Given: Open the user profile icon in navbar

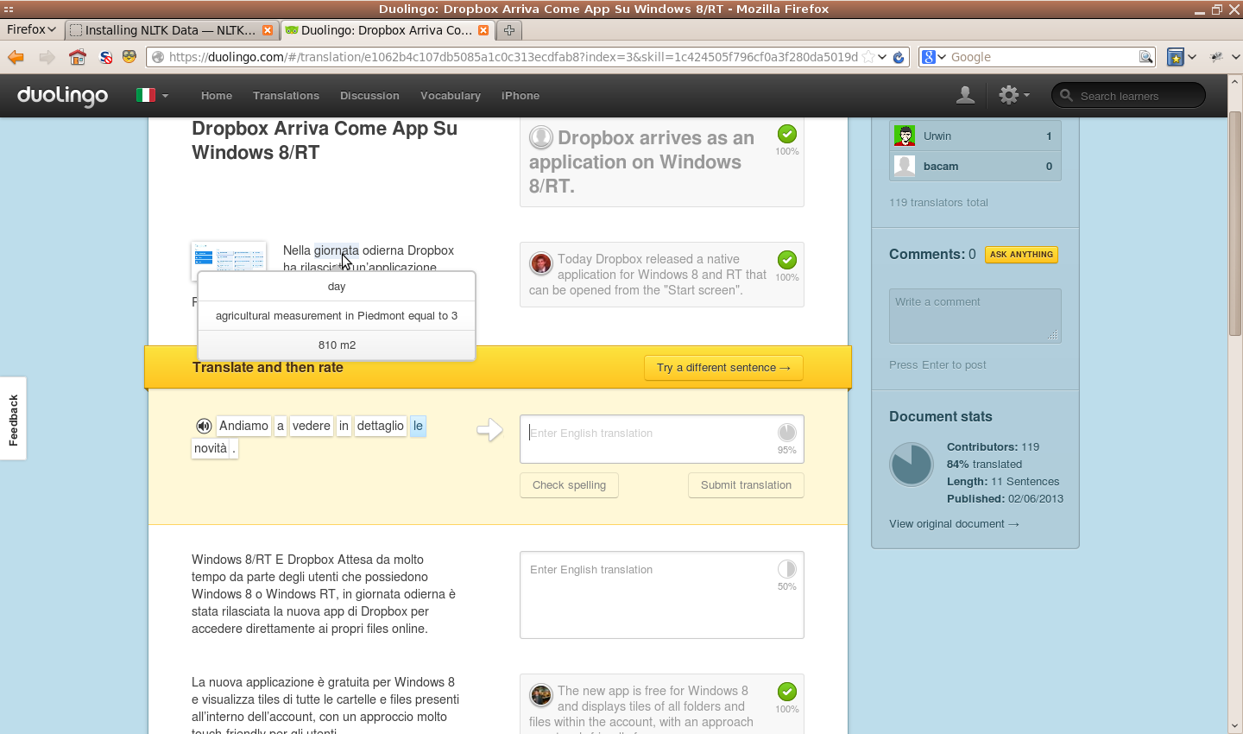Looking at the screenshot, I should click(x=965, y=95).
